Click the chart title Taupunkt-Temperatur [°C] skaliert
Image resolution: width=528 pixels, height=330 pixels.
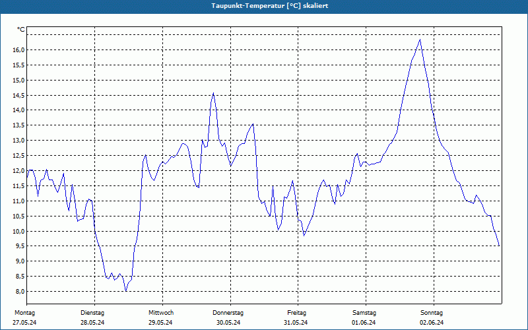click(x=270, y=6)
